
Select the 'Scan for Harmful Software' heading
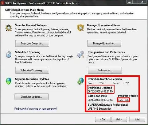click(31, 25)
